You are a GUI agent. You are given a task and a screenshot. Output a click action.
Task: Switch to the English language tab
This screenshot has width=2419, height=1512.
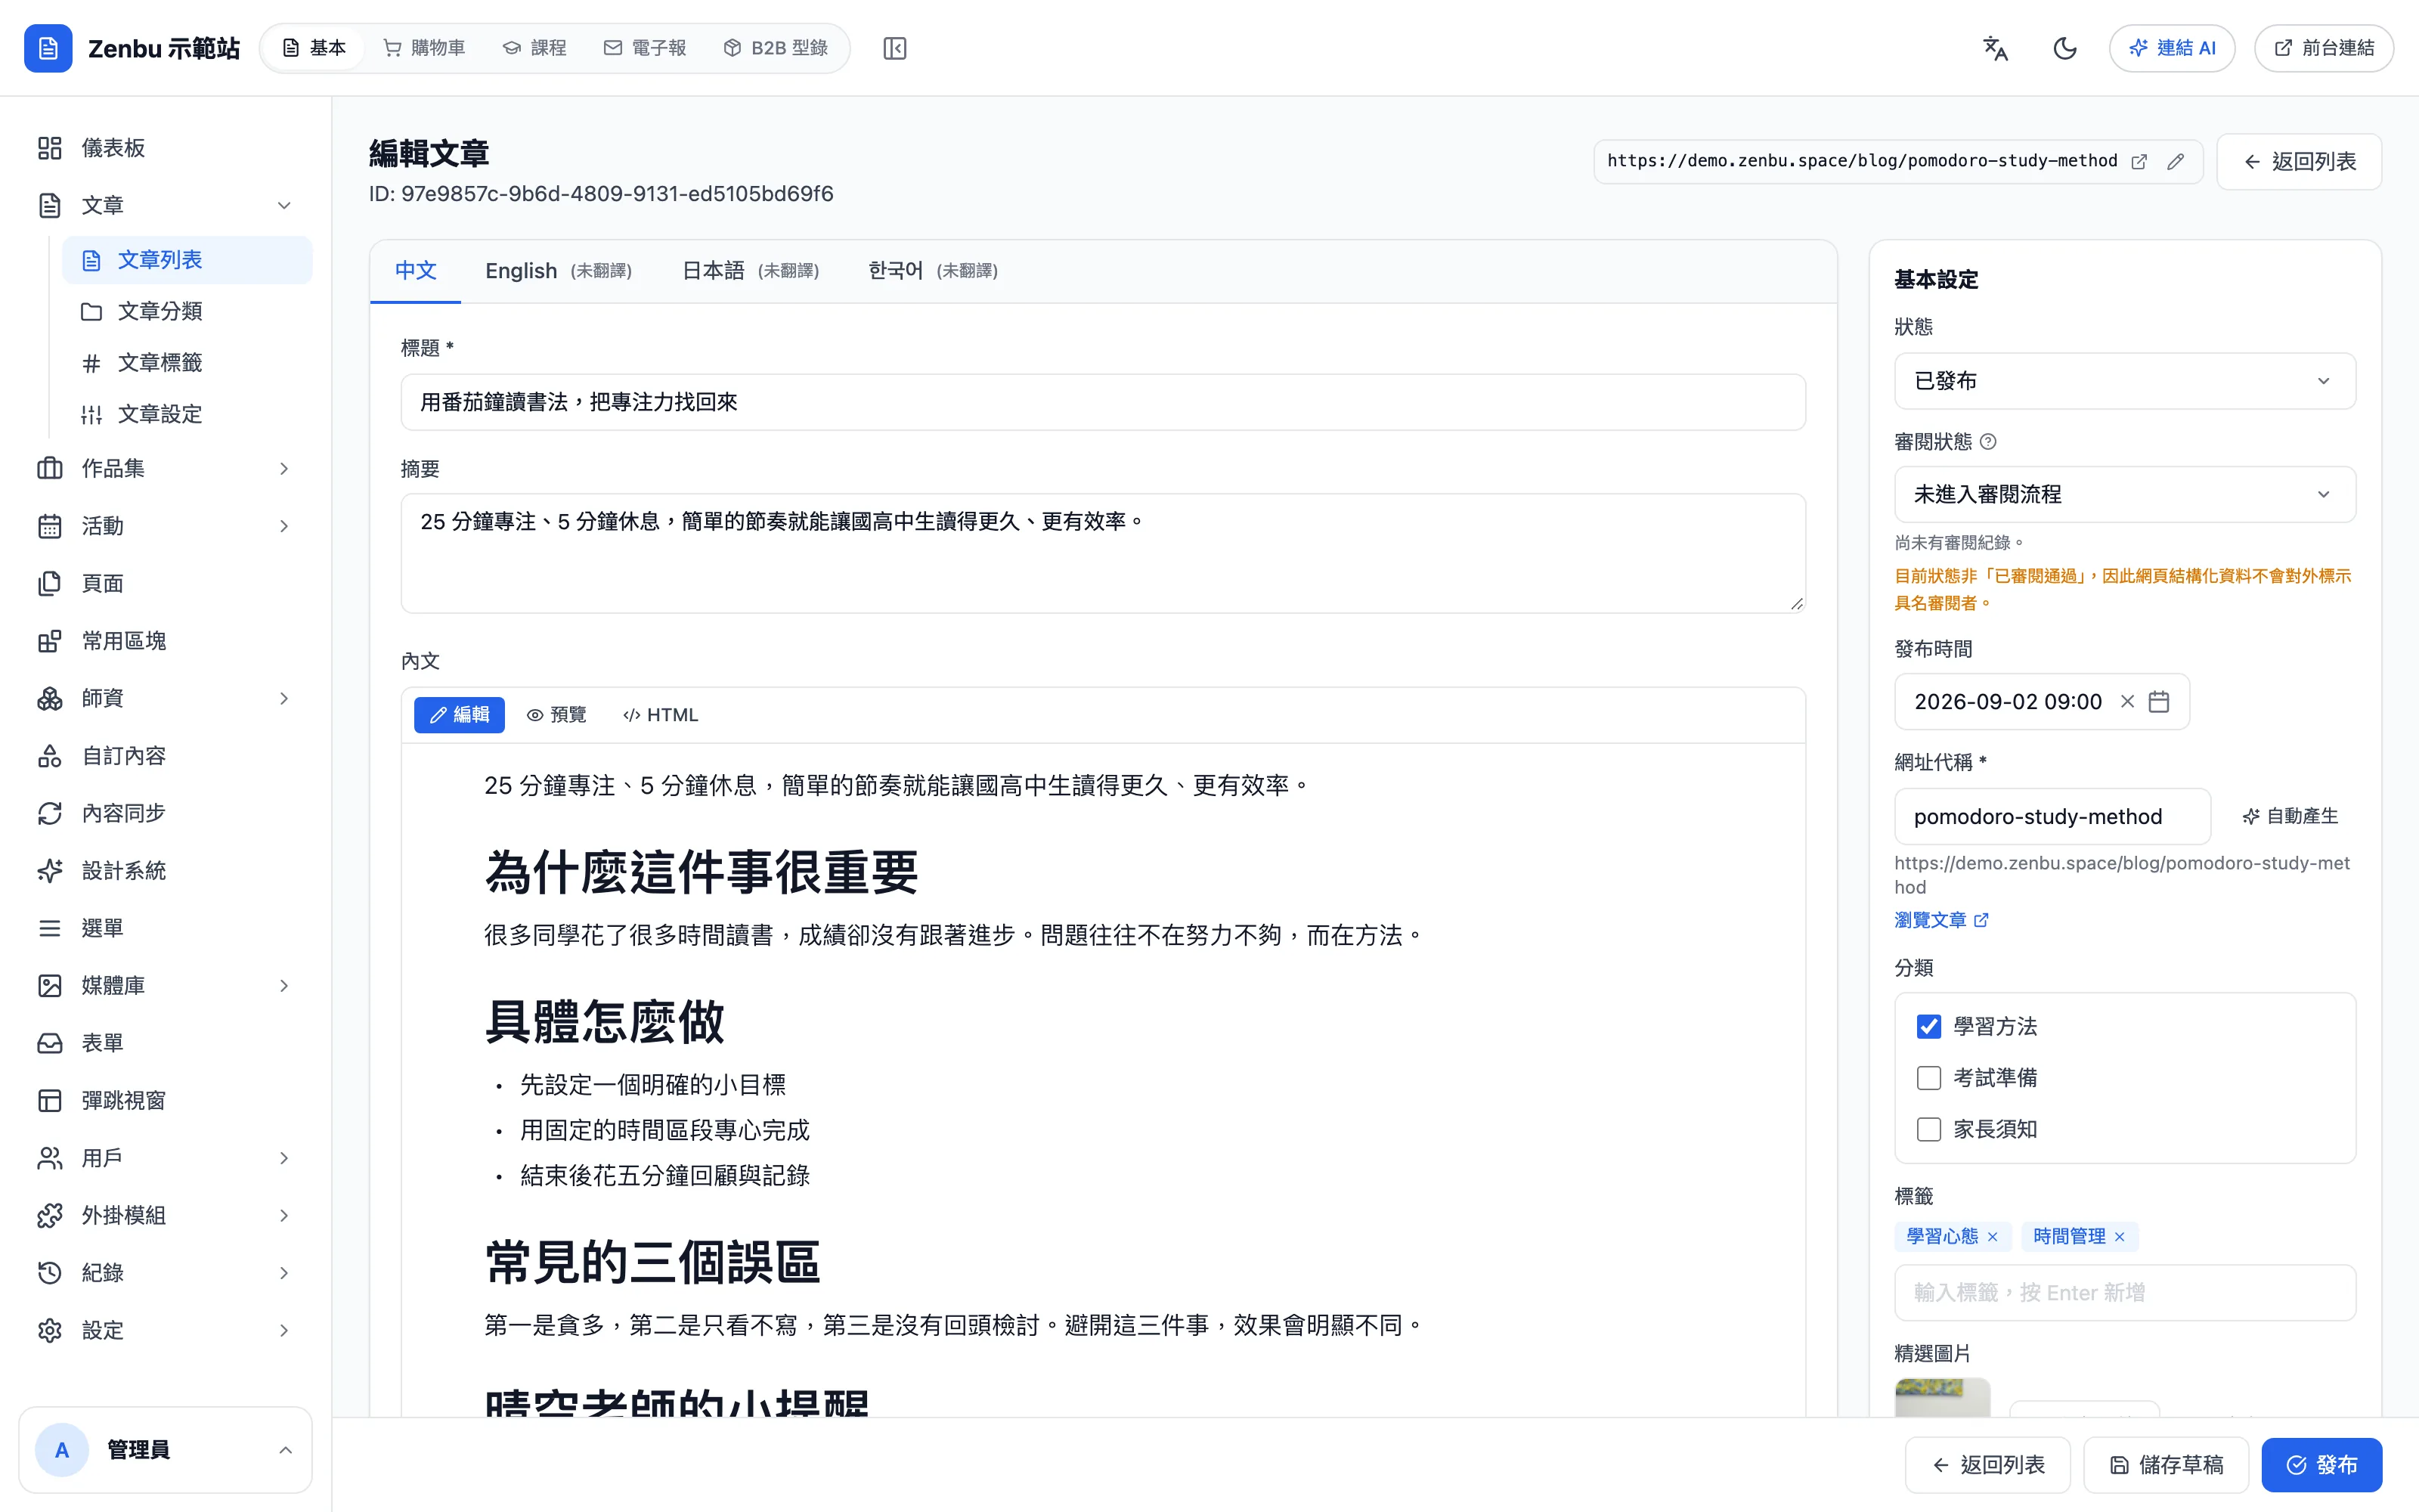point(559,271)
